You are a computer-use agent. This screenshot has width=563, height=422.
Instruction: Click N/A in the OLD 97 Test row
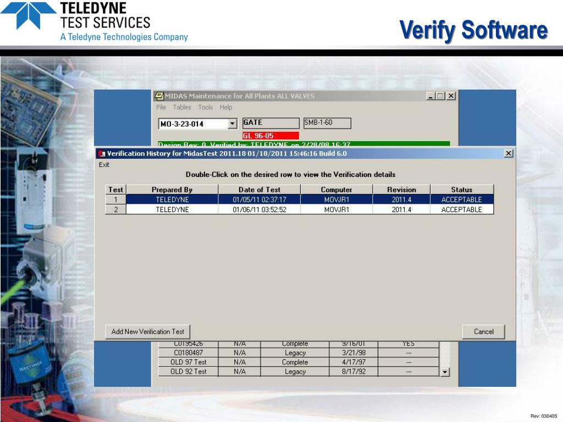pos(240,362)
